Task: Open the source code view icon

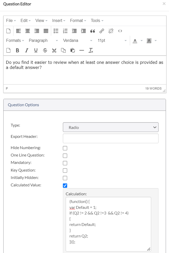Action: pyautogui.click(x=120, y=31)
